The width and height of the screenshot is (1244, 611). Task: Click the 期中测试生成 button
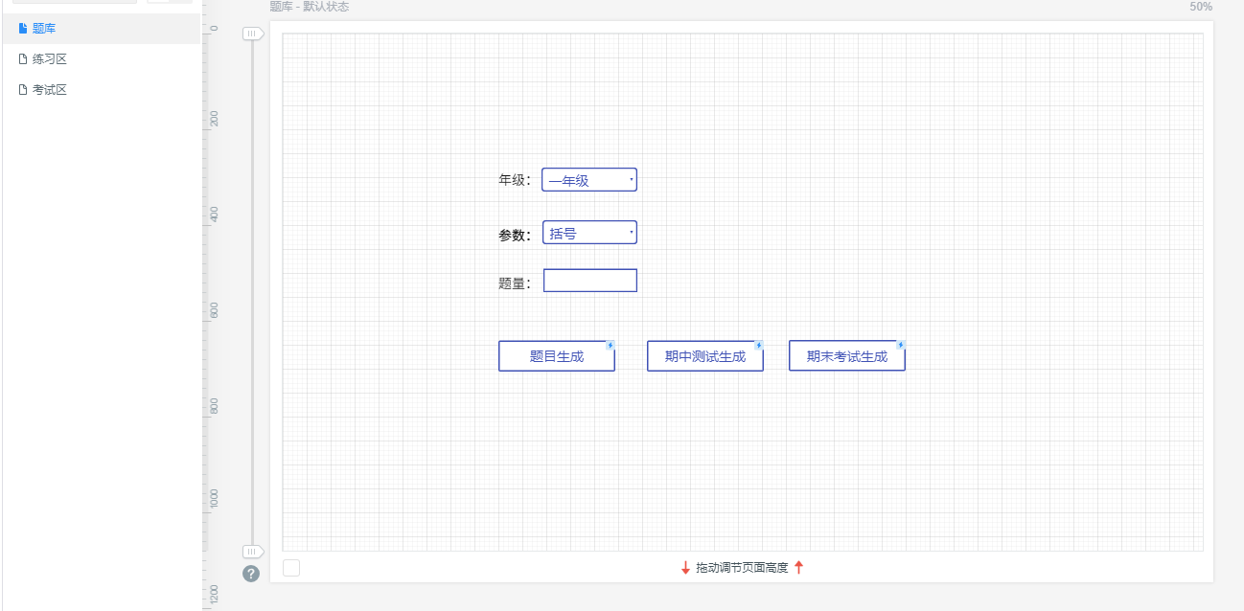[x=705, y=356]
